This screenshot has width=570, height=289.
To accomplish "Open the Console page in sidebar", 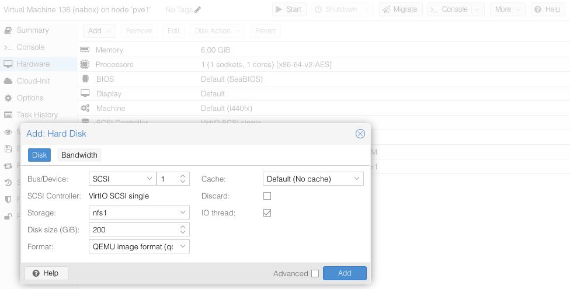I will click(x=30, y=47).
